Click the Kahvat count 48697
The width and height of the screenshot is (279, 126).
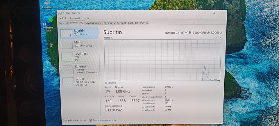coord(135,101)
